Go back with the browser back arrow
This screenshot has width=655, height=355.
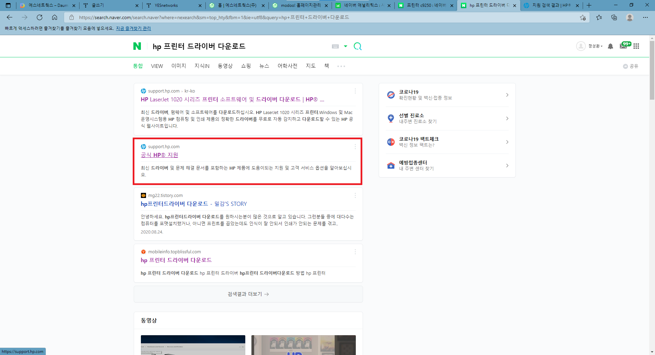point(10,17)
